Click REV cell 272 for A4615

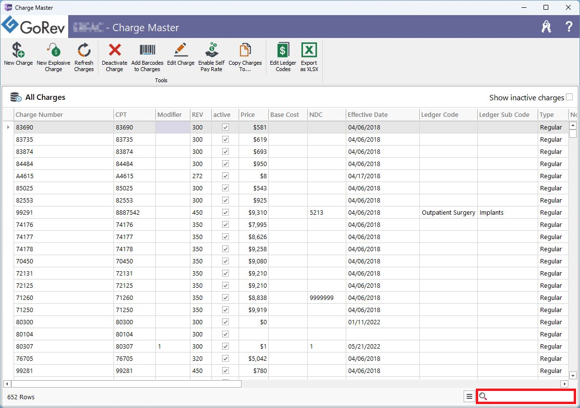tap(201, 176)
